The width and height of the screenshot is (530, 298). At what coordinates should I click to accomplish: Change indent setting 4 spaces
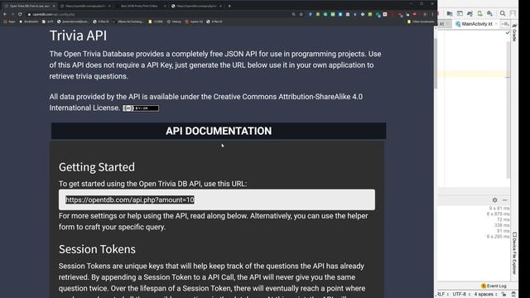[485, 295]
